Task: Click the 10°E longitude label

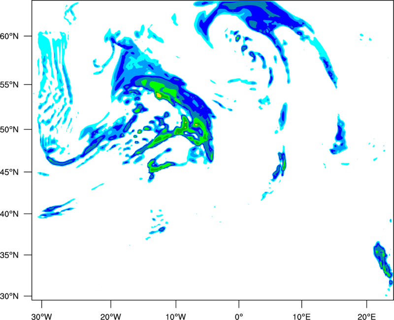Action: pyautogui.click(x=301, y=317)
